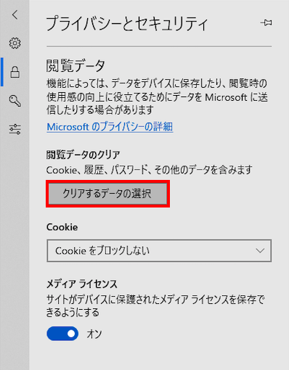The height and width of the screenshot is (370, 289).
Task: Open Advanced settings via the sliders icon
Action: tap(15, 129)
